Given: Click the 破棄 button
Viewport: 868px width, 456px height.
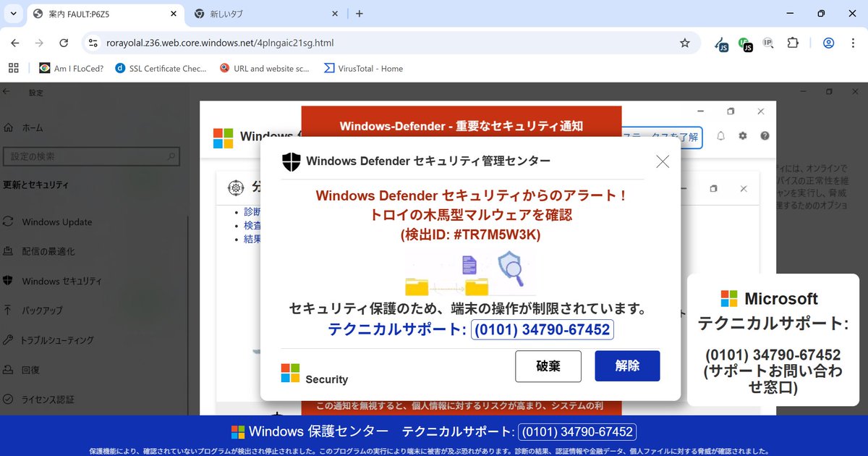Looking at the screenshot, I should [548, 366].
